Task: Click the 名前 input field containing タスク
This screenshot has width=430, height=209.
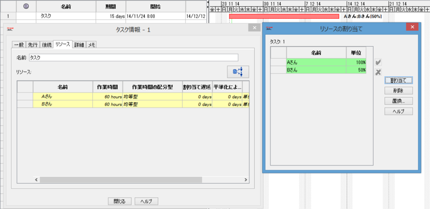Action: (133, 57)
